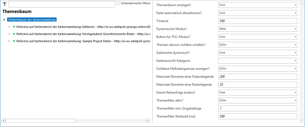Click green status dot of Hochgeladene Bilder service
This screenshot has height=127, width=305.
point(14,34)
